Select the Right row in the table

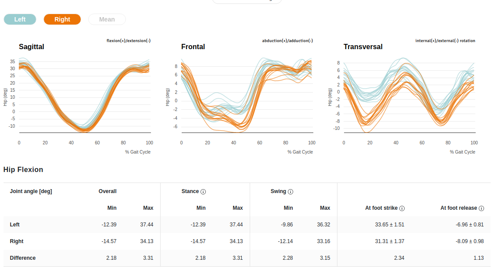pos(17,241)
